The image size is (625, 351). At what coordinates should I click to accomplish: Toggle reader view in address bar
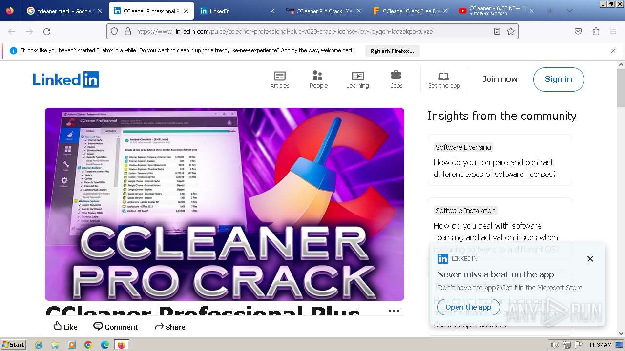497,31
